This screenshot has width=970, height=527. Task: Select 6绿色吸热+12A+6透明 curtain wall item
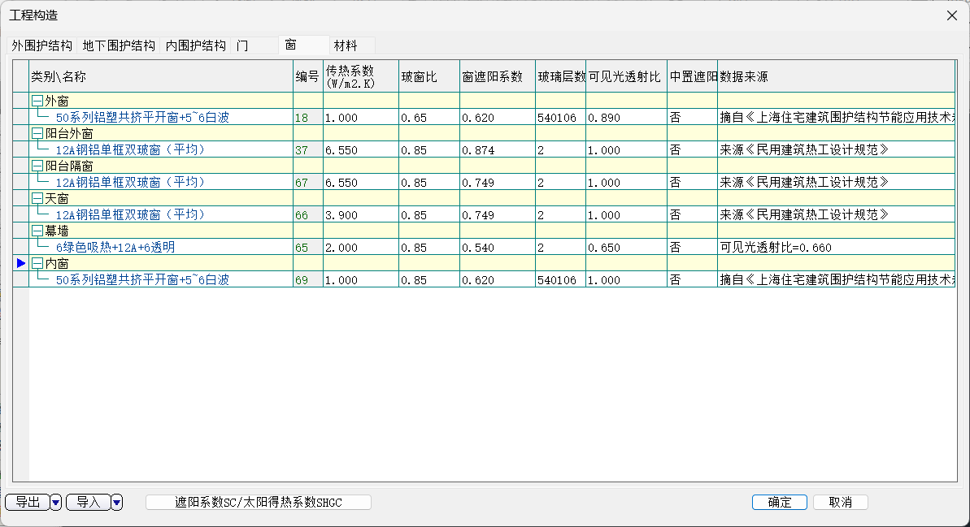[115, 247]
